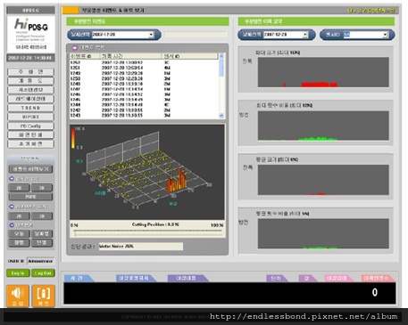
Task: Select event row 1251
Action: tap(144, 68)
